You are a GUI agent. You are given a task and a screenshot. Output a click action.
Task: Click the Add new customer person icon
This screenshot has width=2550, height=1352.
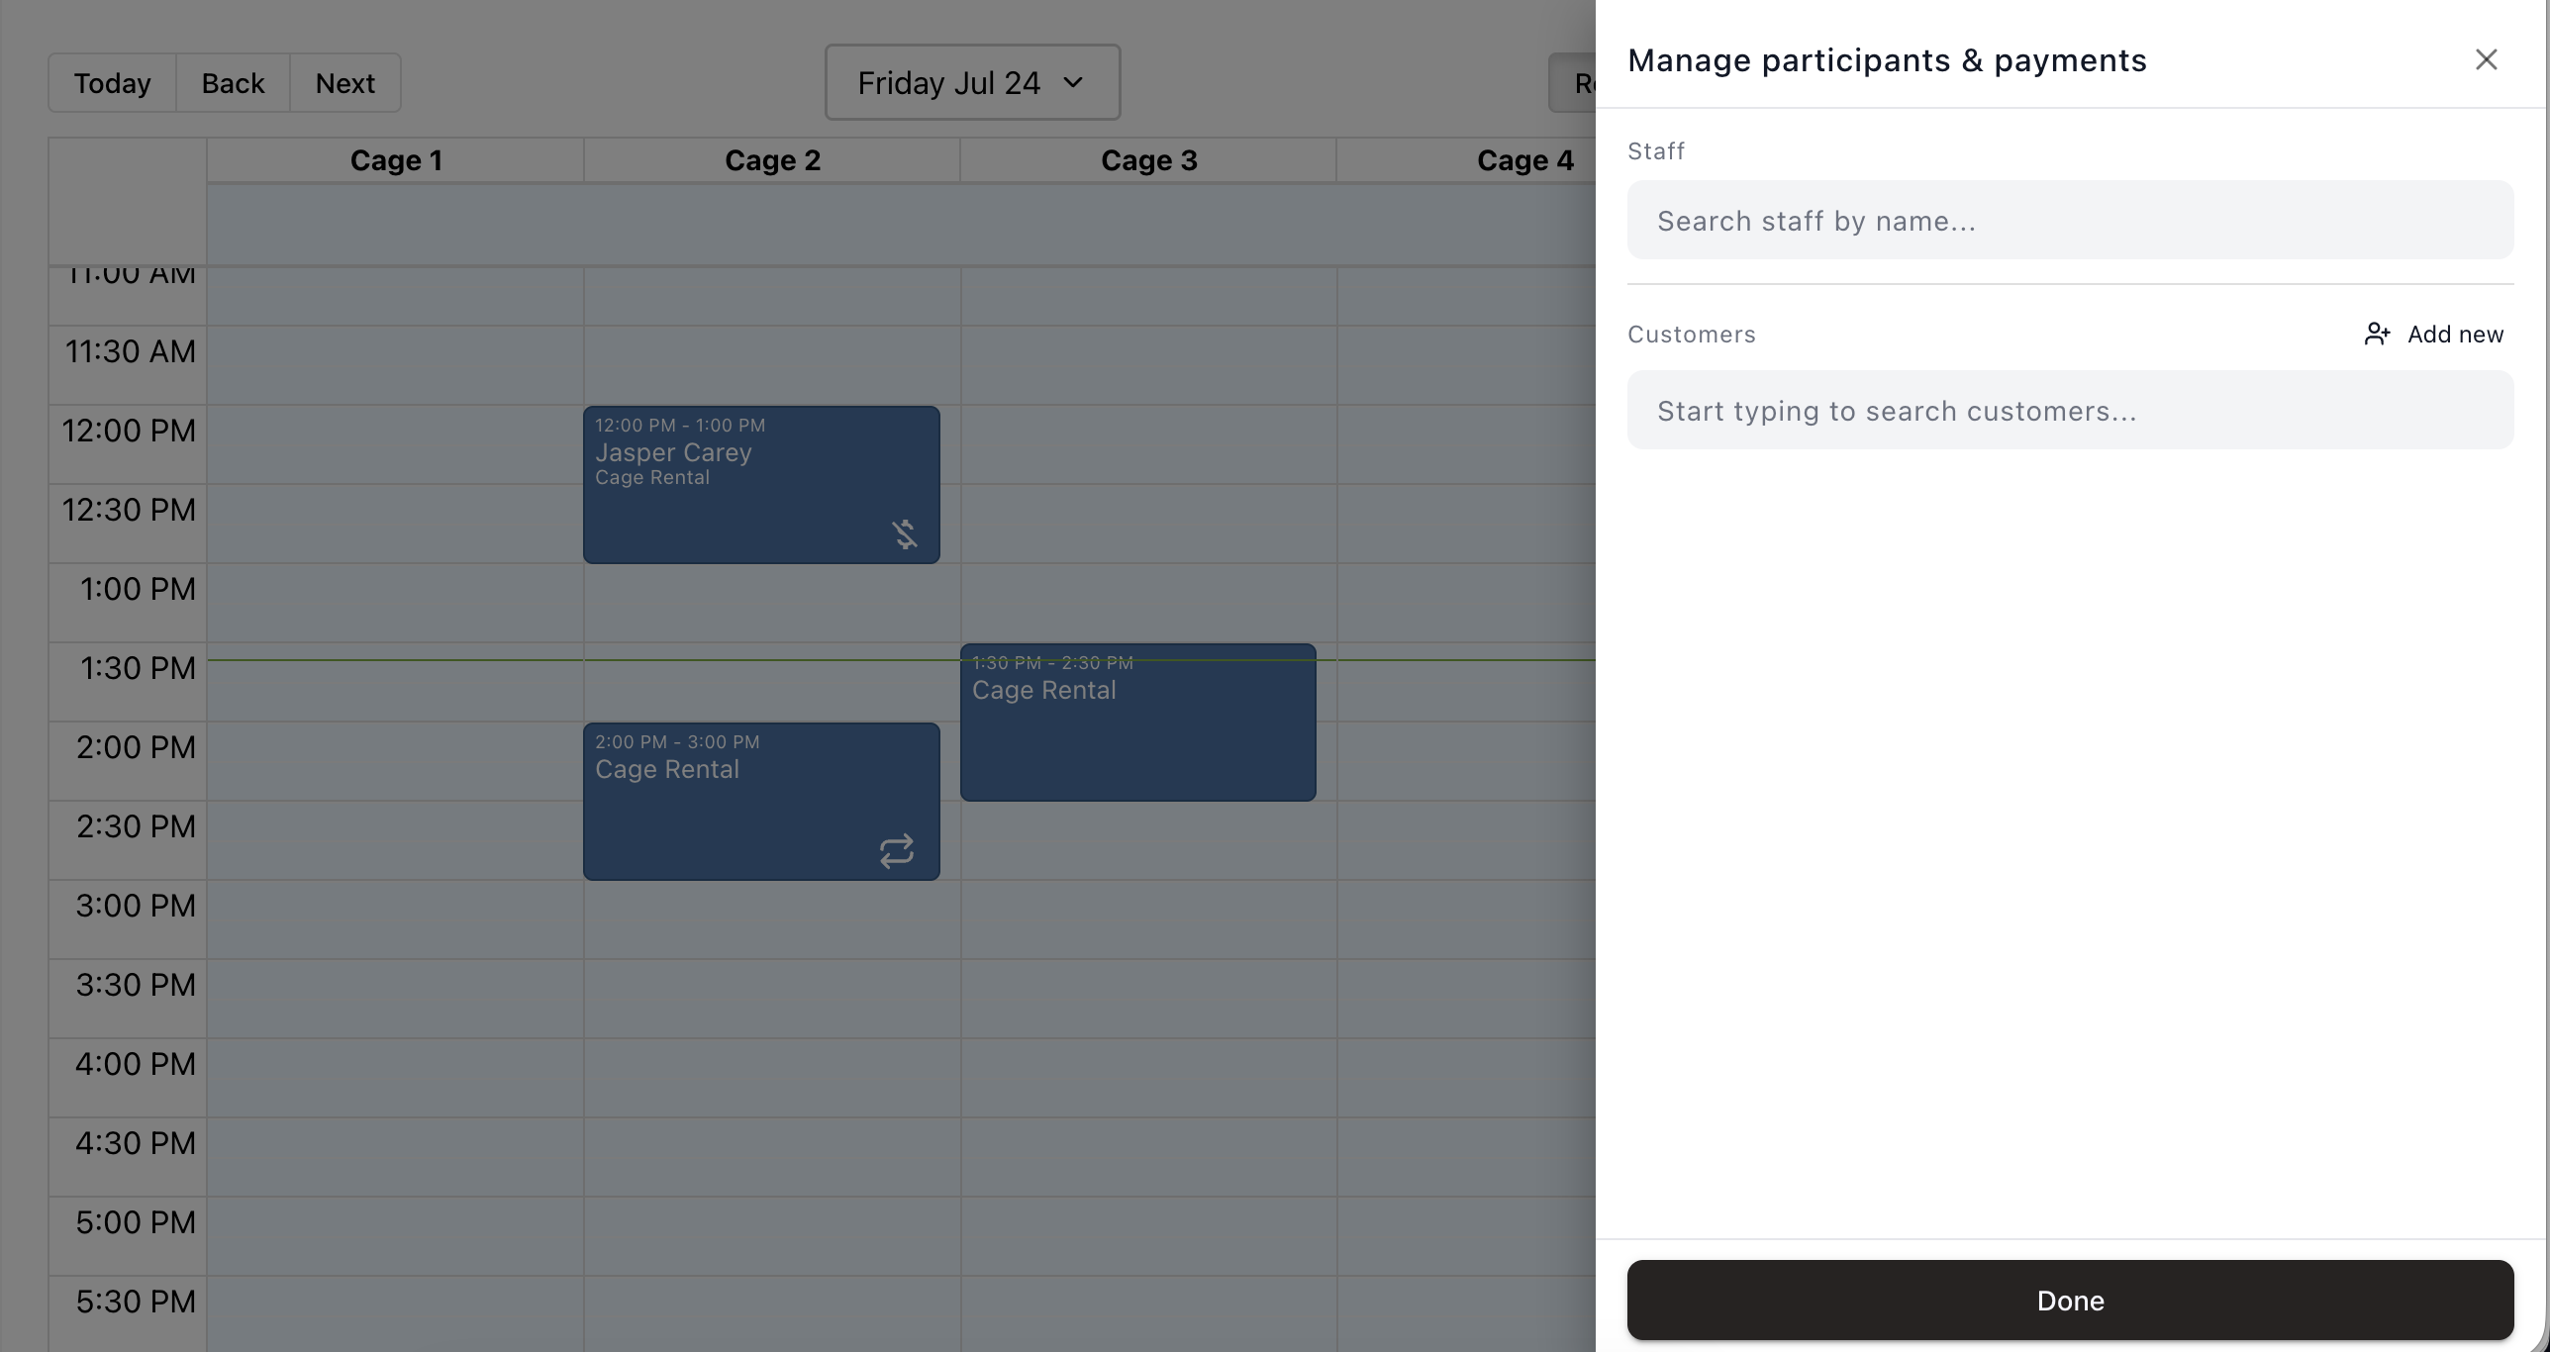(x=2377, y=335)
